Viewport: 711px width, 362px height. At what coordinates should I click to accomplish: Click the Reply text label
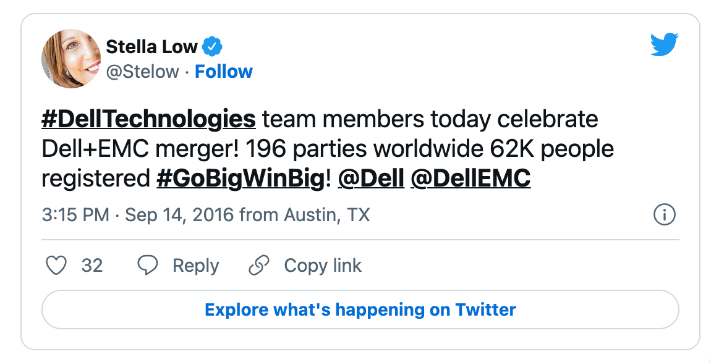(x=195, y=266)
